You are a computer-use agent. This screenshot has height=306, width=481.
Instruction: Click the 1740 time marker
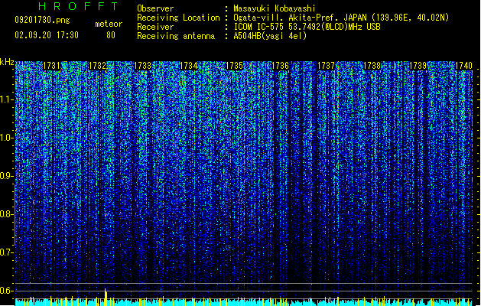click(463, 66)
